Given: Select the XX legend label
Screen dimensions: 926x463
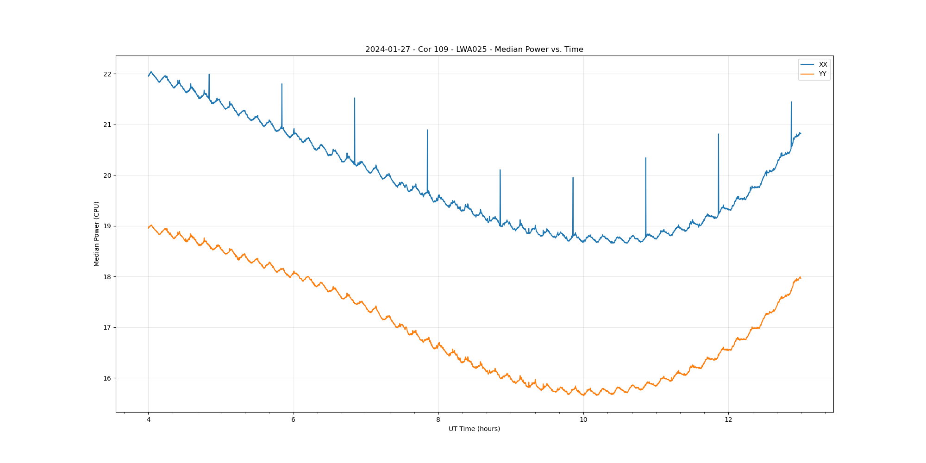Looking at the screenshot, I should 823,64.
